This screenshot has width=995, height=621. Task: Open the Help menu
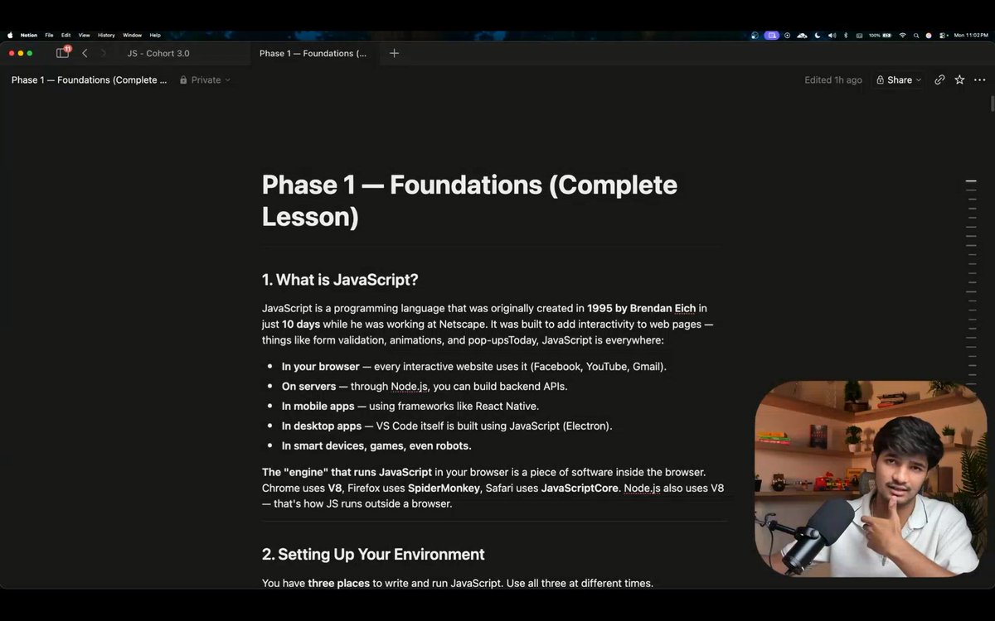(x=155, y=35)
